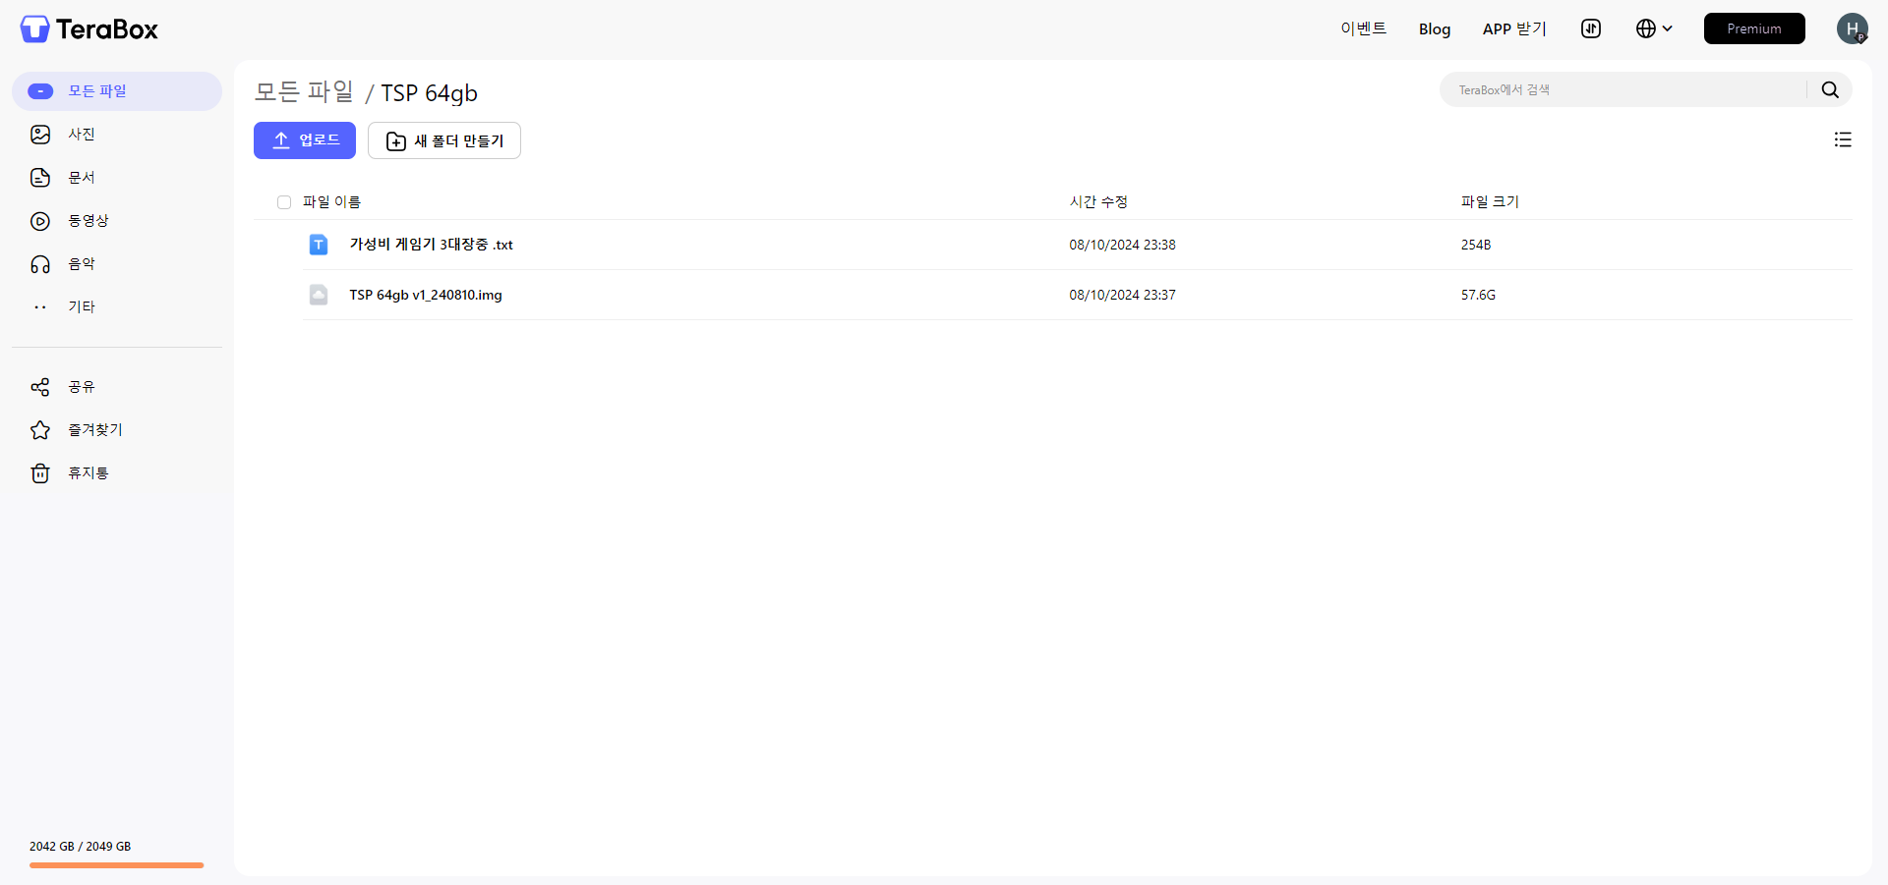Open the H user avatar menu
Viewport: 1888px width, 885px height.
pyautogui.click(x=1853, y=28)
